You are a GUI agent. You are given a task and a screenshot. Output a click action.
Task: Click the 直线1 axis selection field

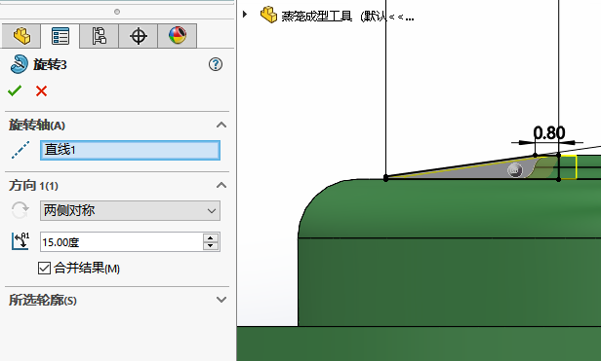tap(130, 150)
